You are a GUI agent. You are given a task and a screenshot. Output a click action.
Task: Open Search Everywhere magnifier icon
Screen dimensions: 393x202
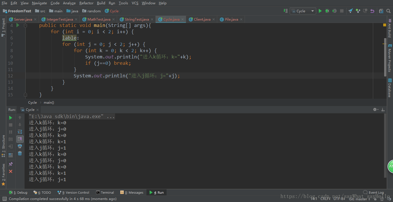click(x=388, y=11)
